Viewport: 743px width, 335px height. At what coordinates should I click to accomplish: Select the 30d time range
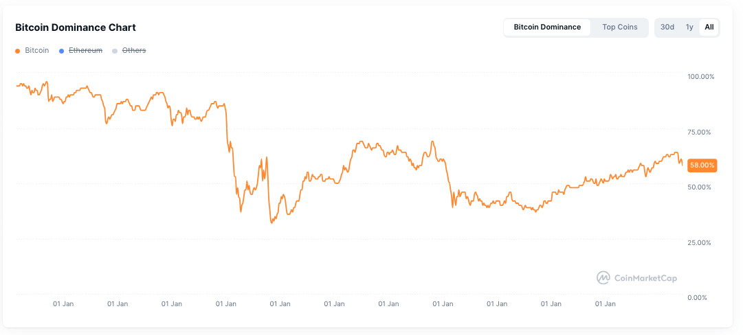pyautogui.click(x=667, y=27)
